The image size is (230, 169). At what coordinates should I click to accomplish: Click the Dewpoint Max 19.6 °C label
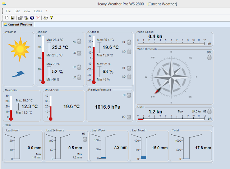(x=24, y=100)
